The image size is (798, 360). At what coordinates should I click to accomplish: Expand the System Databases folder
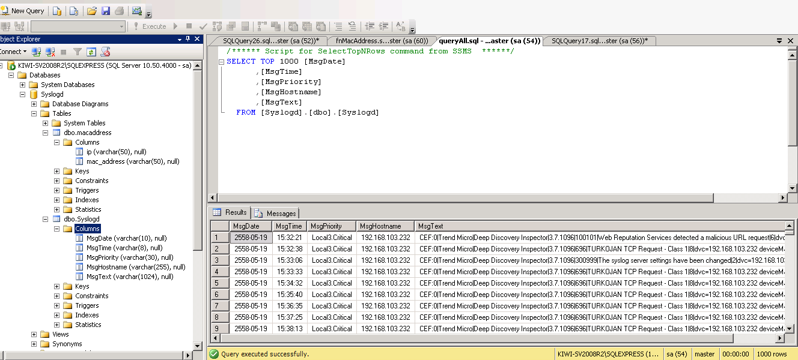[23, 85]
